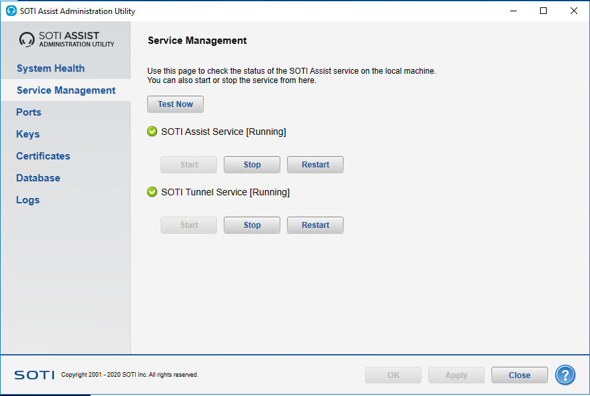Viewport: 590px width, 396px height.
Task: Click the Service Management page heading
Action: click(197, 41)
